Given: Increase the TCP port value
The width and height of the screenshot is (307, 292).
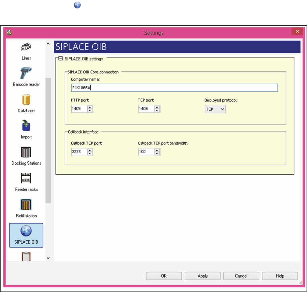Looking at the screenshot, I should point(157,107).
